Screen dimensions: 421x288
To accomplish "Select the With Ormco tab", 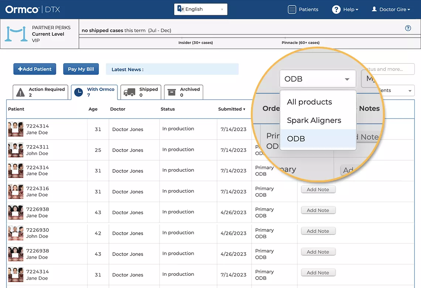I will (94, 92).
